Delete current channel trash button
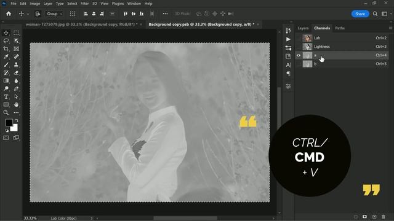394x221 pixels. 383,217
